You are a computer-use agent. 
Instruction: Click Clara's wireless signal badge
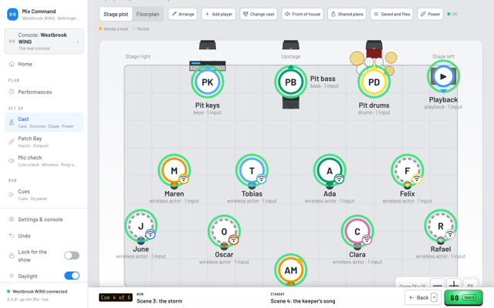click(x=367, y=239)
